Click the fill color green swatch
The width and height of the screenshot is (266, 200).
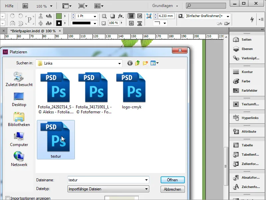tap(59, 16)
